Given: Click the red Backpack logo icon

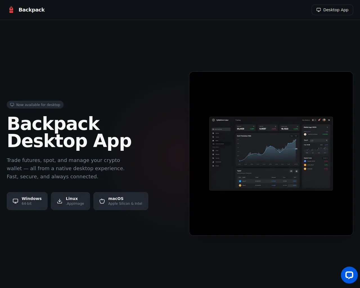Looking at the screenshot, I should [x=11, y=10].
